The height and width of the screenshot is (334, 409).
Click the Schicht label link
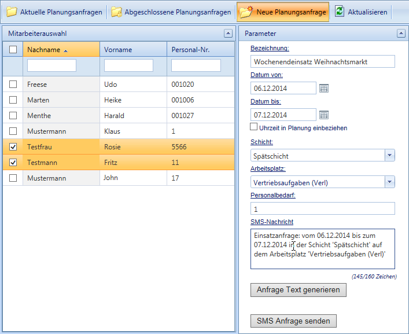pos(261,142)
